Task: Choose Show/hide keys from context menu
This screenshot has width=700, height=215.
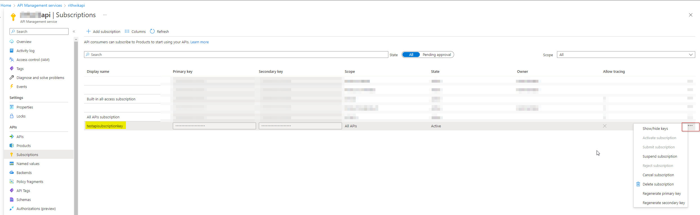Action: pos(655,128)
